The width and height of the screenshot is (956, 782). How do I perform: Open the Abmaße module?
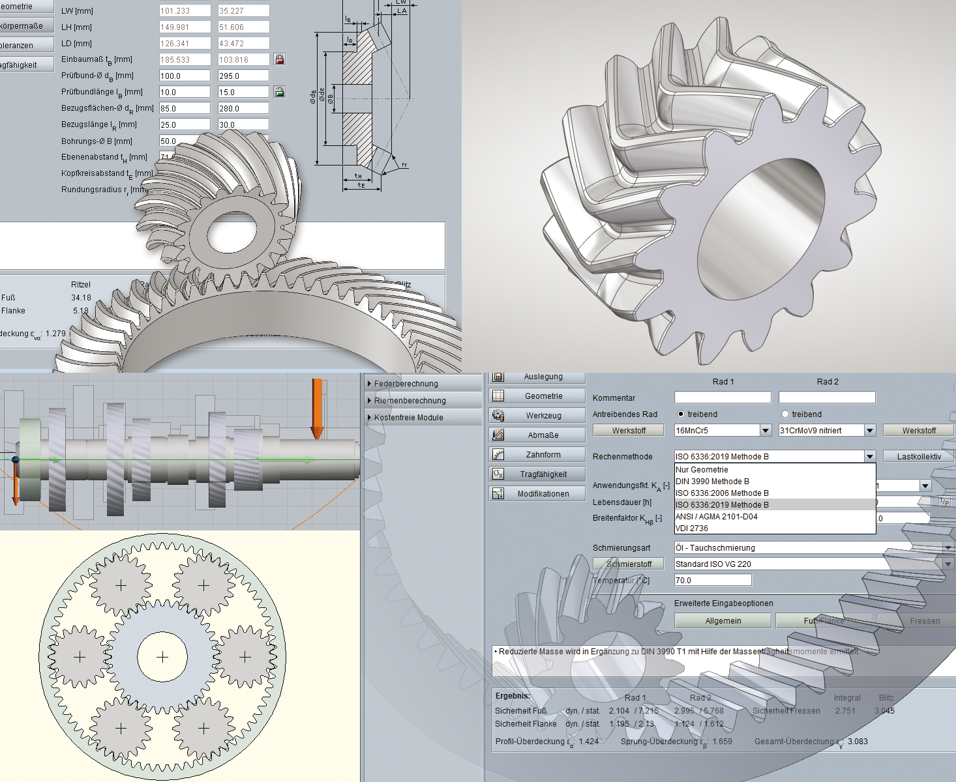point(537,435)
